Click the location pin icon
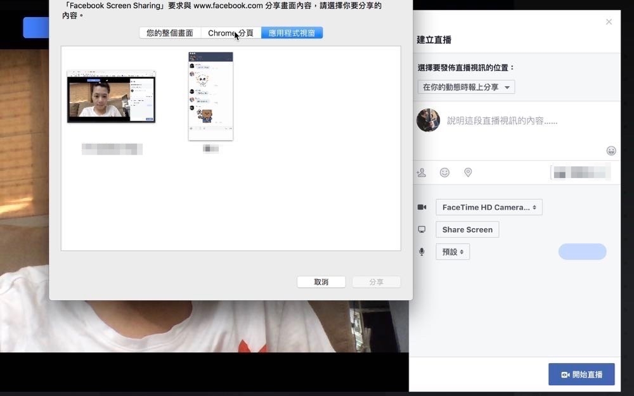The image size is (634, 396). point(468,172)
